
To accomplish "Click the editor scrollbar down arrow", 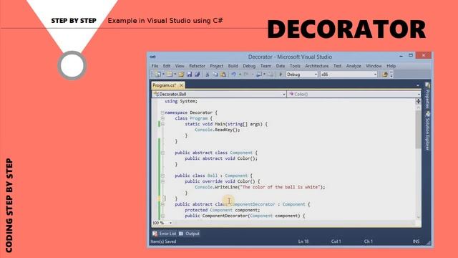I will (x=418, y=218).
